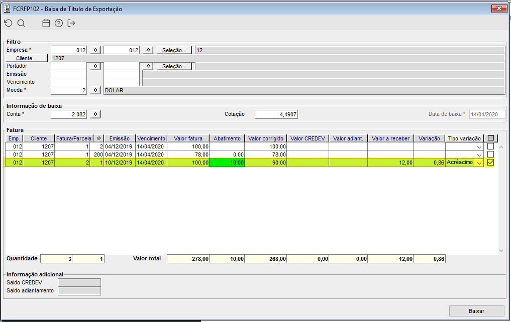Click the first Empresa field containing 012
This screenshot has width=511, height=322.
pos(69,50)
